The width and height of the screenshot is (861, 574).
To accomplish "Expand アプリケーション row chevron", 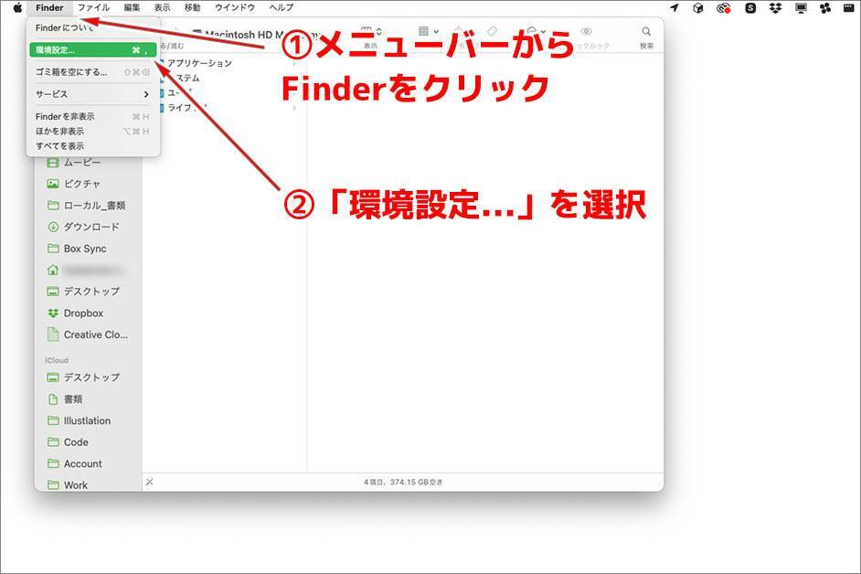I will point(294,64).
